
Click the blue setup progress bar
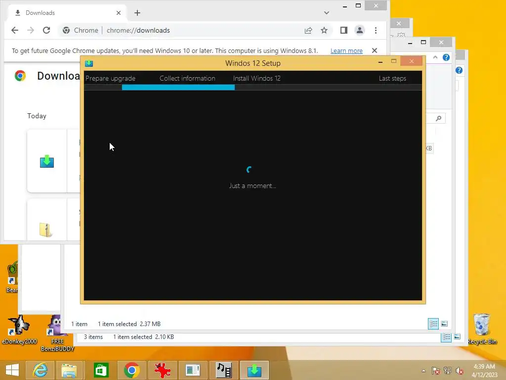[178, 87]
